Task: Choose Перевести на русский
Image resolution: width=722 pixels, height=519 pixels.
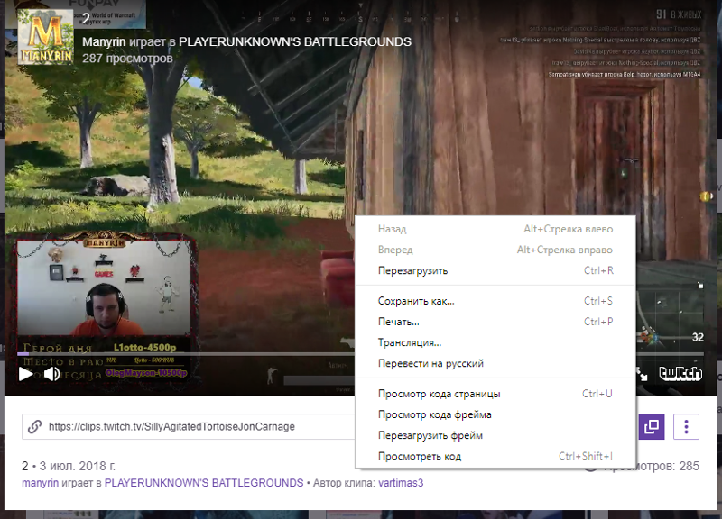Action: pyautogui.click(x=495, y=363)
